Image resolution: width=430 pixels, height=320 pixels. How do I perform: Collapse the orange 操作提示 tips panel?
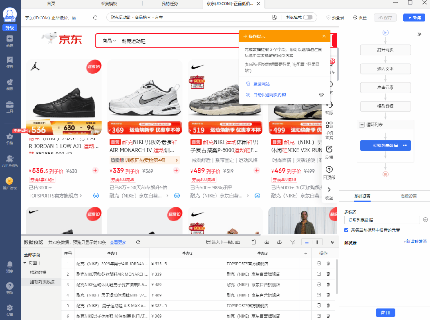(324, 36)
